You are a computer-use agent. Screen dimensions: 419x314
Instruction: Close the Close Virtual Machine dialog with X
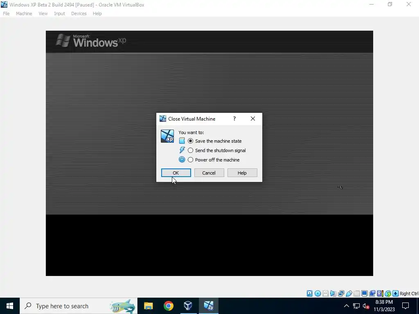[253, 119]
